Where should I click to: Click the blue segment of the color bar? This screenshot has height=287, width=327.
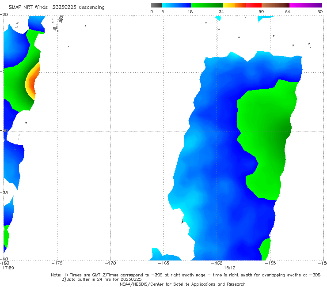coord(176,5)
